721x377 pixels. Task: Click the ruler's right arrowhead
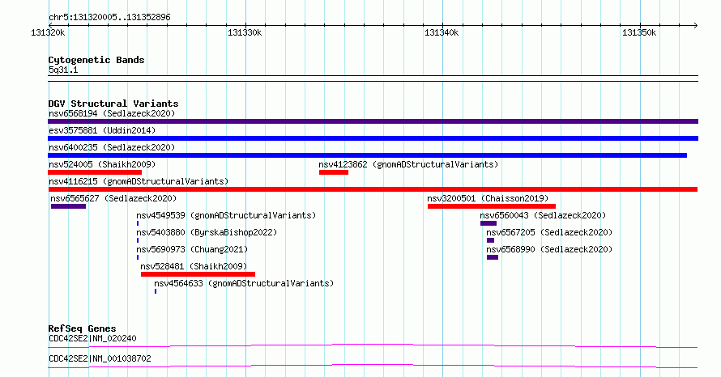click(696, 25)
